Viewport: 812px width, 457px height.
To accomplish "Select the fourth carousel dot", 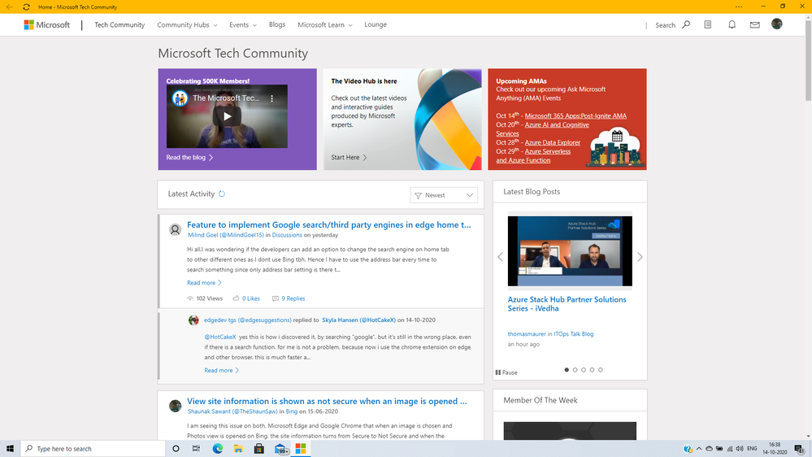I will [592, 370].
